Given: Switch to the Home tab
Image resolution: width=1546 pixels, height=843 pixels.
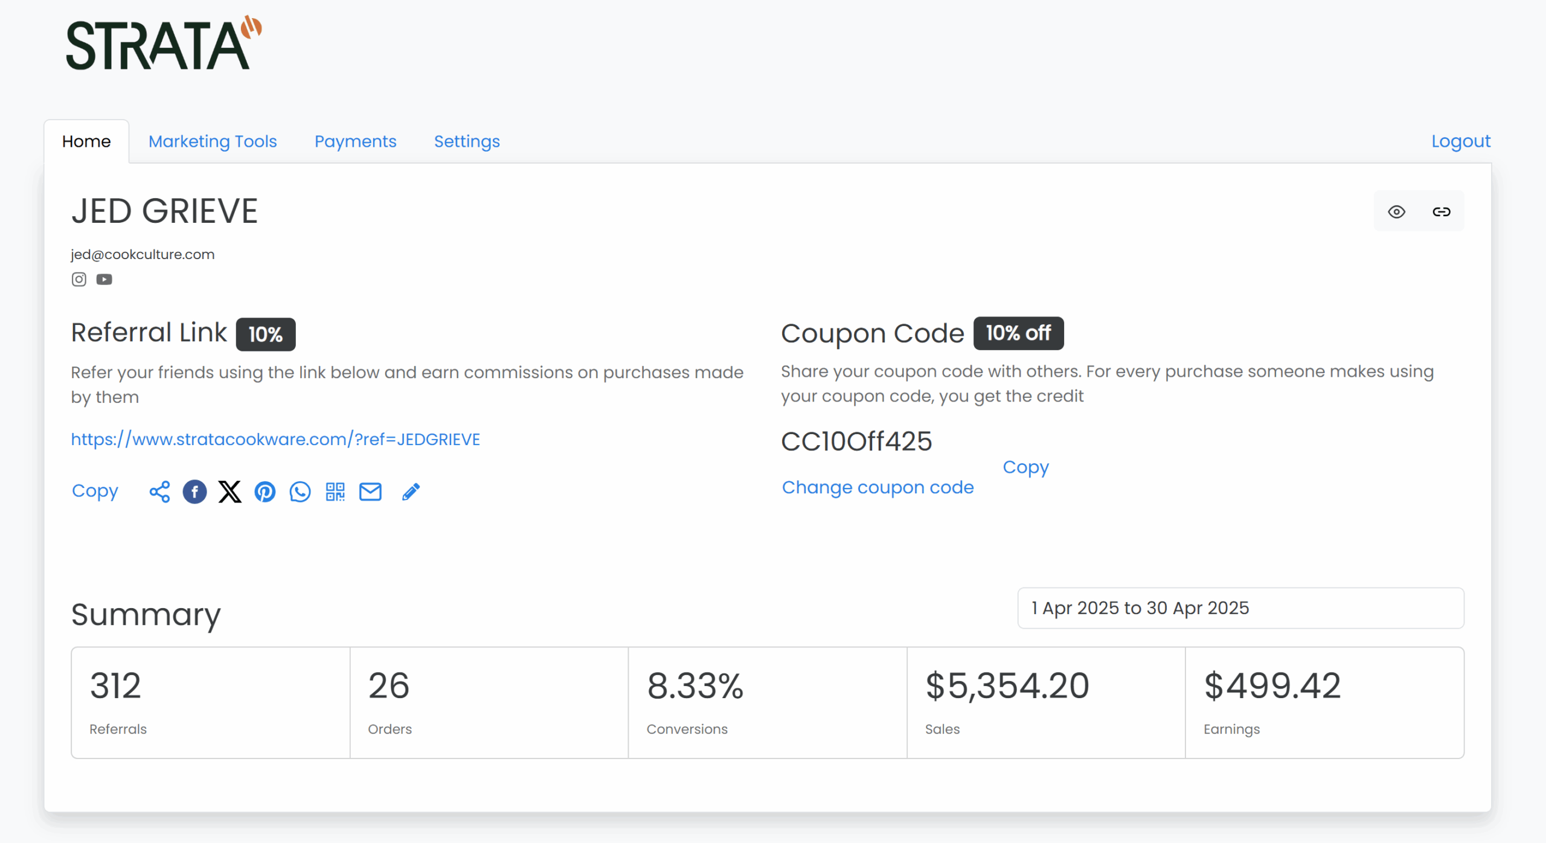Looking at the screenshot, I should [x=86, y=141].
